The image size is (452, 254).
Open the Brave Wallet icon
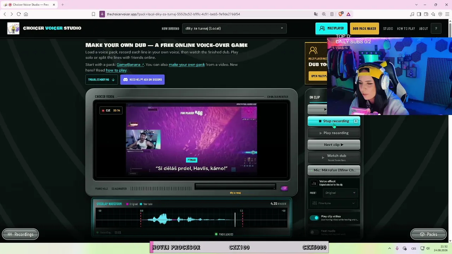click(426, 14)
